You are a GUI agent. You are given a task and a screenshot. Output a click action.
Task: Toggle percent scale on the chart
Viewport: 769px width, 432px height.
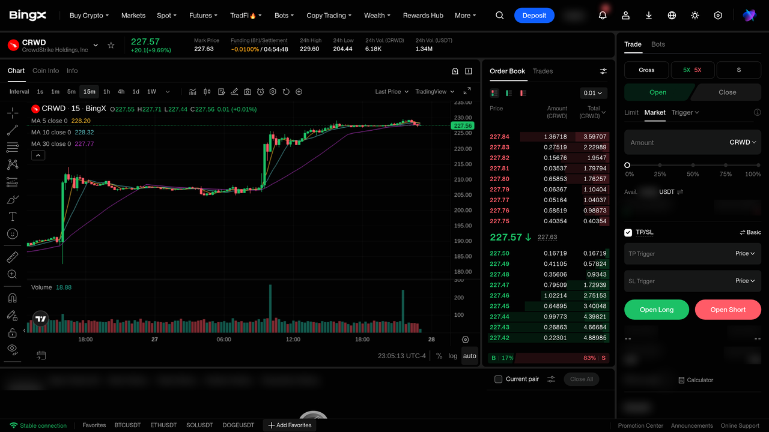(439, 356)
